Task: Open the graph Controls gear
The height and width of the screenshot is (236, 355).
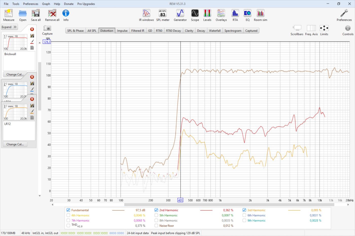Action: pyautogui.click(x=348, y=29)
